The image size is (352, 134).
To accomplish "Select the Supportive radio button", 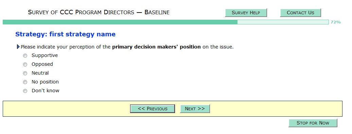I will pyautogui.click(x=25, y=56).
